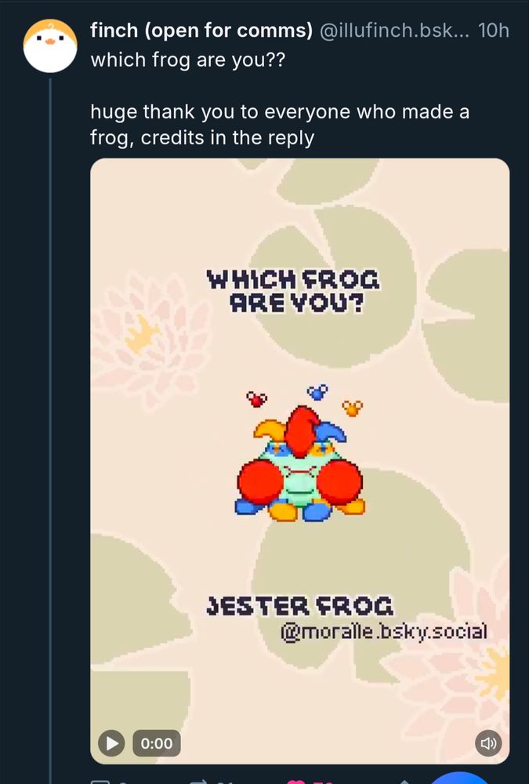Viewport: 529px width, 784px height.
Task: Click the 0:00 video time indicator
Action: point(157,742)
